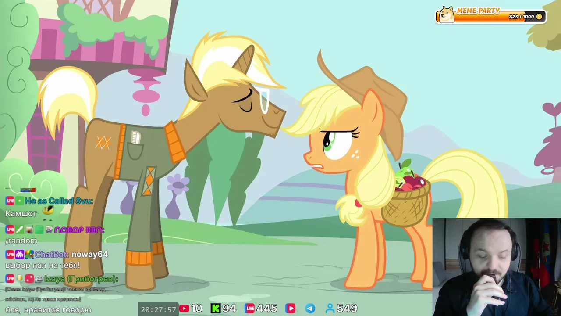Click the green Kick icon in bottom bar

216,309
